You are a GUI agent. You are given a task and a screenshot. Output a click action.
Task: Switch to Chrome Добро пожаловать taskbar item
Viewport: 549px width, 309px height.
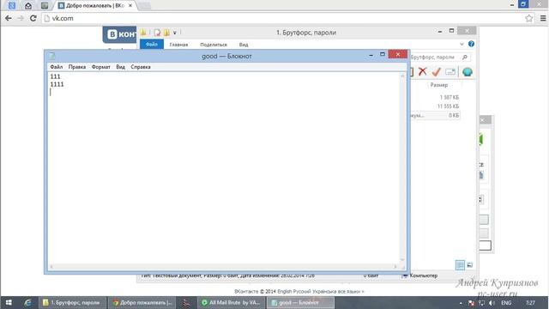tap(142, 303)
